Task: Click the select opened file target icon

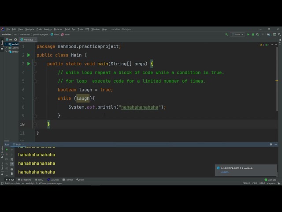Action: pyautogui.click(x=15, y=39)
